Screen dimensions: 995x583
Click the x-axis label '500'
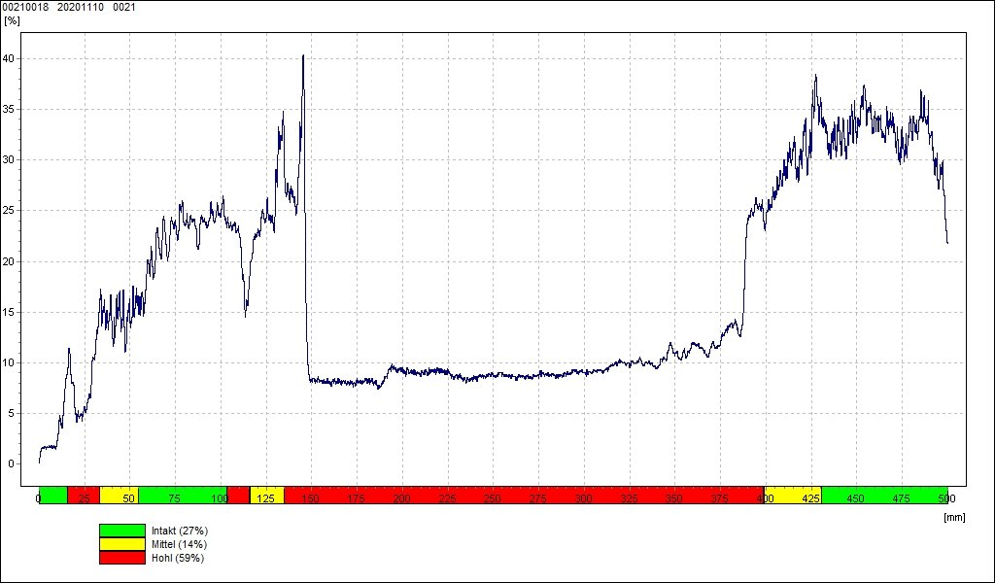[x=946, y=498]
